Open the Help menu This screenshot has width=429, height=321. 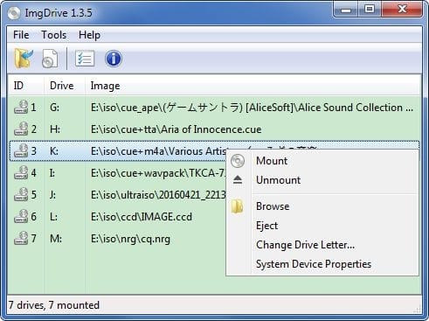pos(89,35)
